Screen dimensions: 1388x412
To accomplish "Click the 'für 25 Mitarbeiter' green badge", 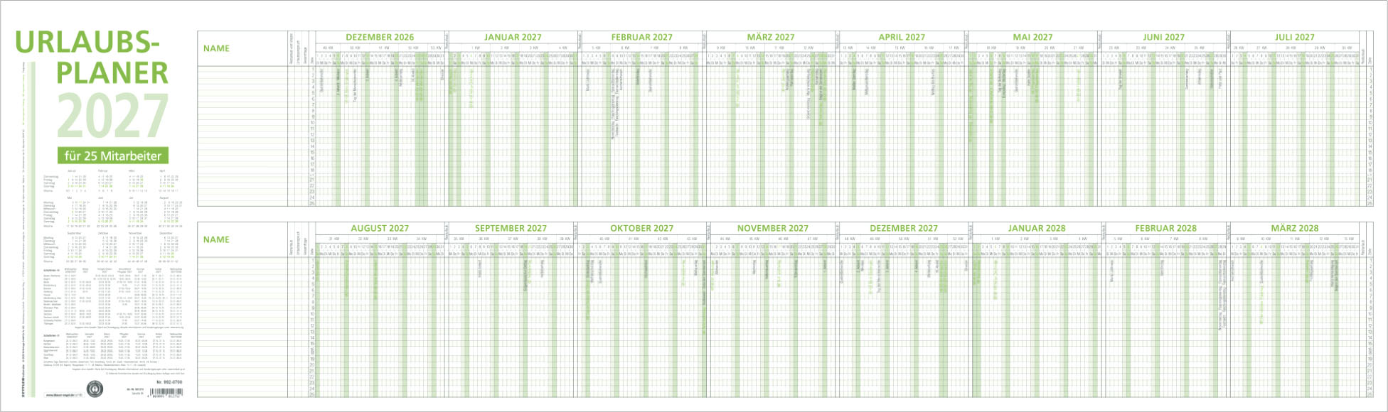I will 113,156.
